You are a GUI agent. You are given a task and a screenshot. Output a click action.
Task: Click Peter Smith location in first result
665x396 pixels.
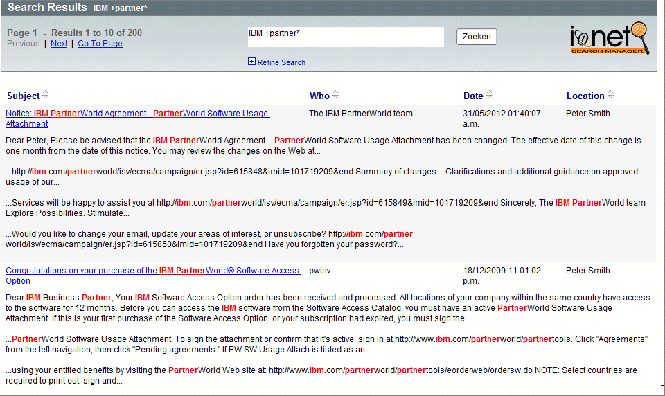click(588, 114)
